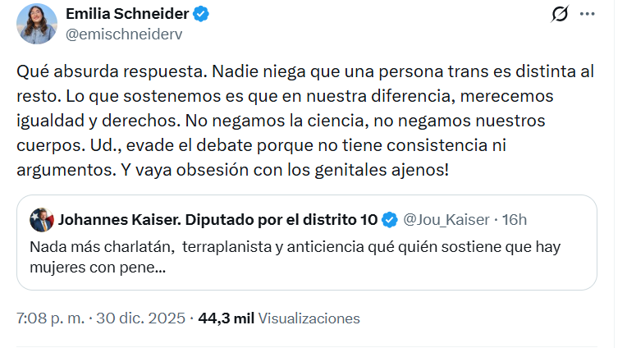Click Johannes Kaiser's small avatar

(40, 220)
